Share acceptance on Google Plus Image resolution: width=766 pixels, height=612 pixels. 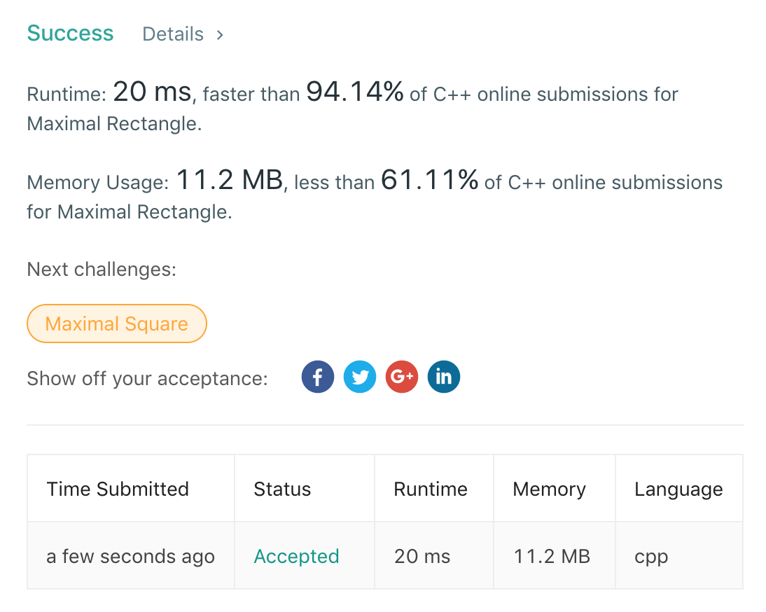tap(402, 377)
